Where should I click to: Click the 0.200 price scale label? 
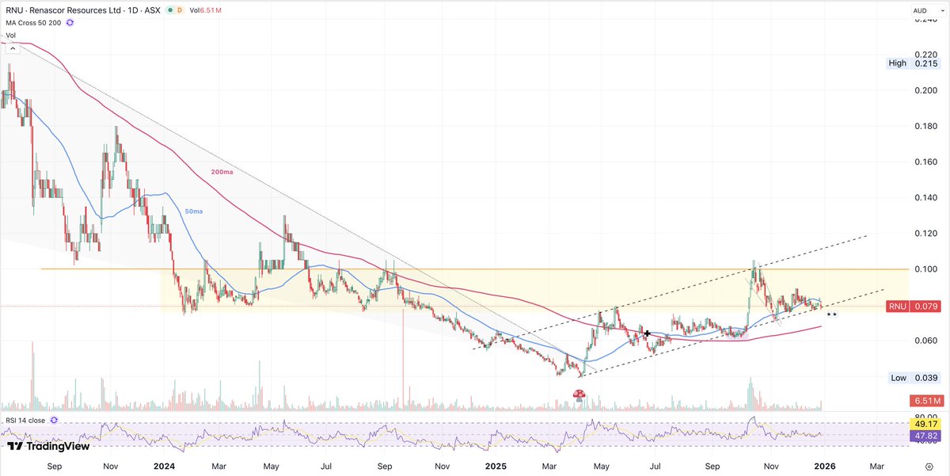pyautogui.click(x=926, y=90)
